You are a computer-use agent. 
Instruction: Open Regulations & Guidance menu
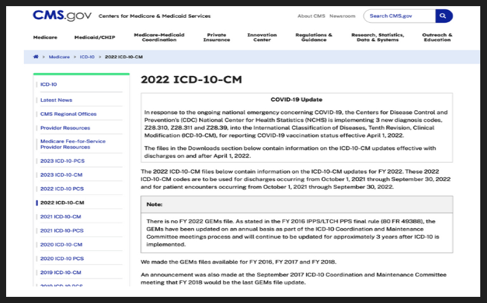click(x=314, y=37)
